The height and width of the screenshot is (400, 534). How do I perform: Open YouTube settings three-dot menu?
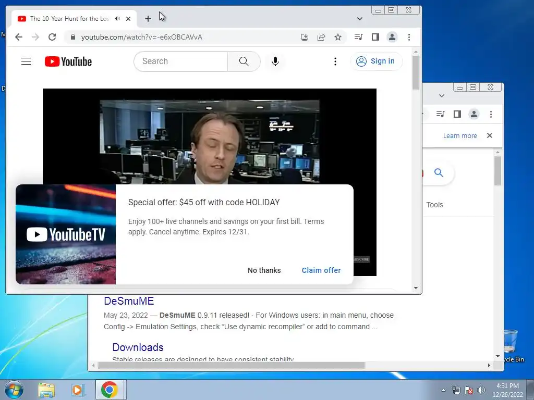point(335,61)
